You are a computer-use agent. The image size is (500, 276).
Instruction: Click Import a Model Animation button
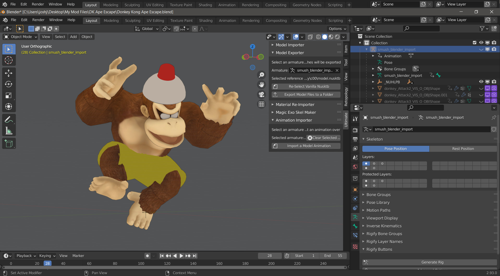(306, 146)
